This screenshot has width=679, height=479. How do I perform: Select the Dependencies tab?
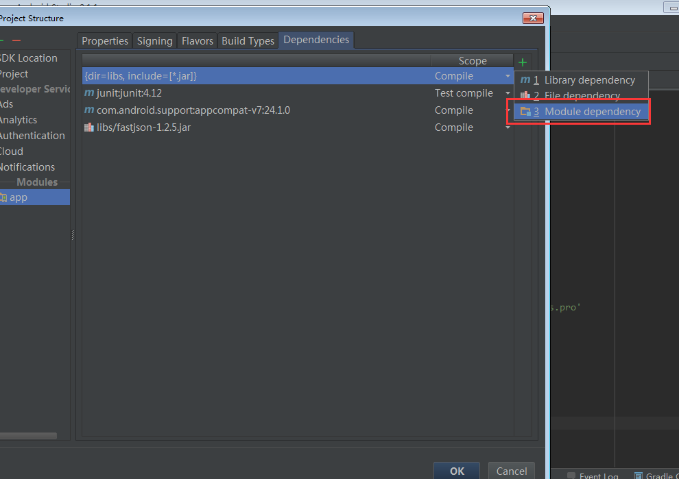click(x=316, y=40)
